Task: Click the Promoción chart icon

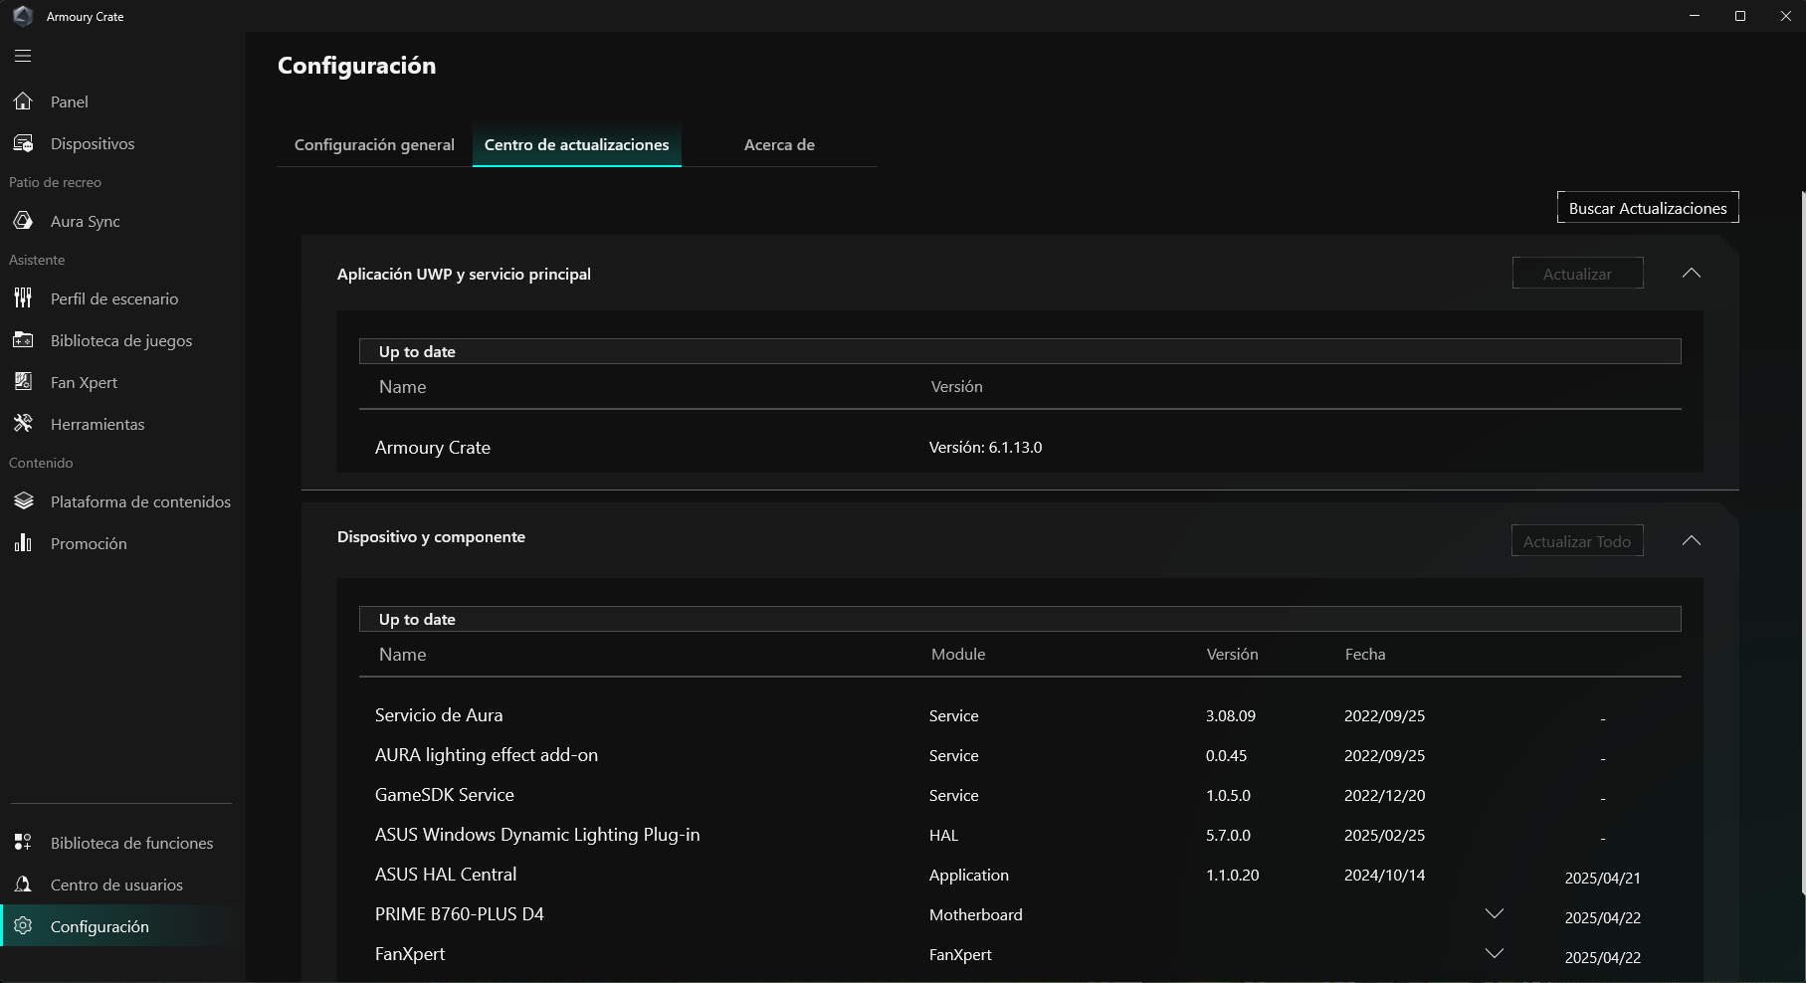Action: pyautogui.click(x=22, y=543)
